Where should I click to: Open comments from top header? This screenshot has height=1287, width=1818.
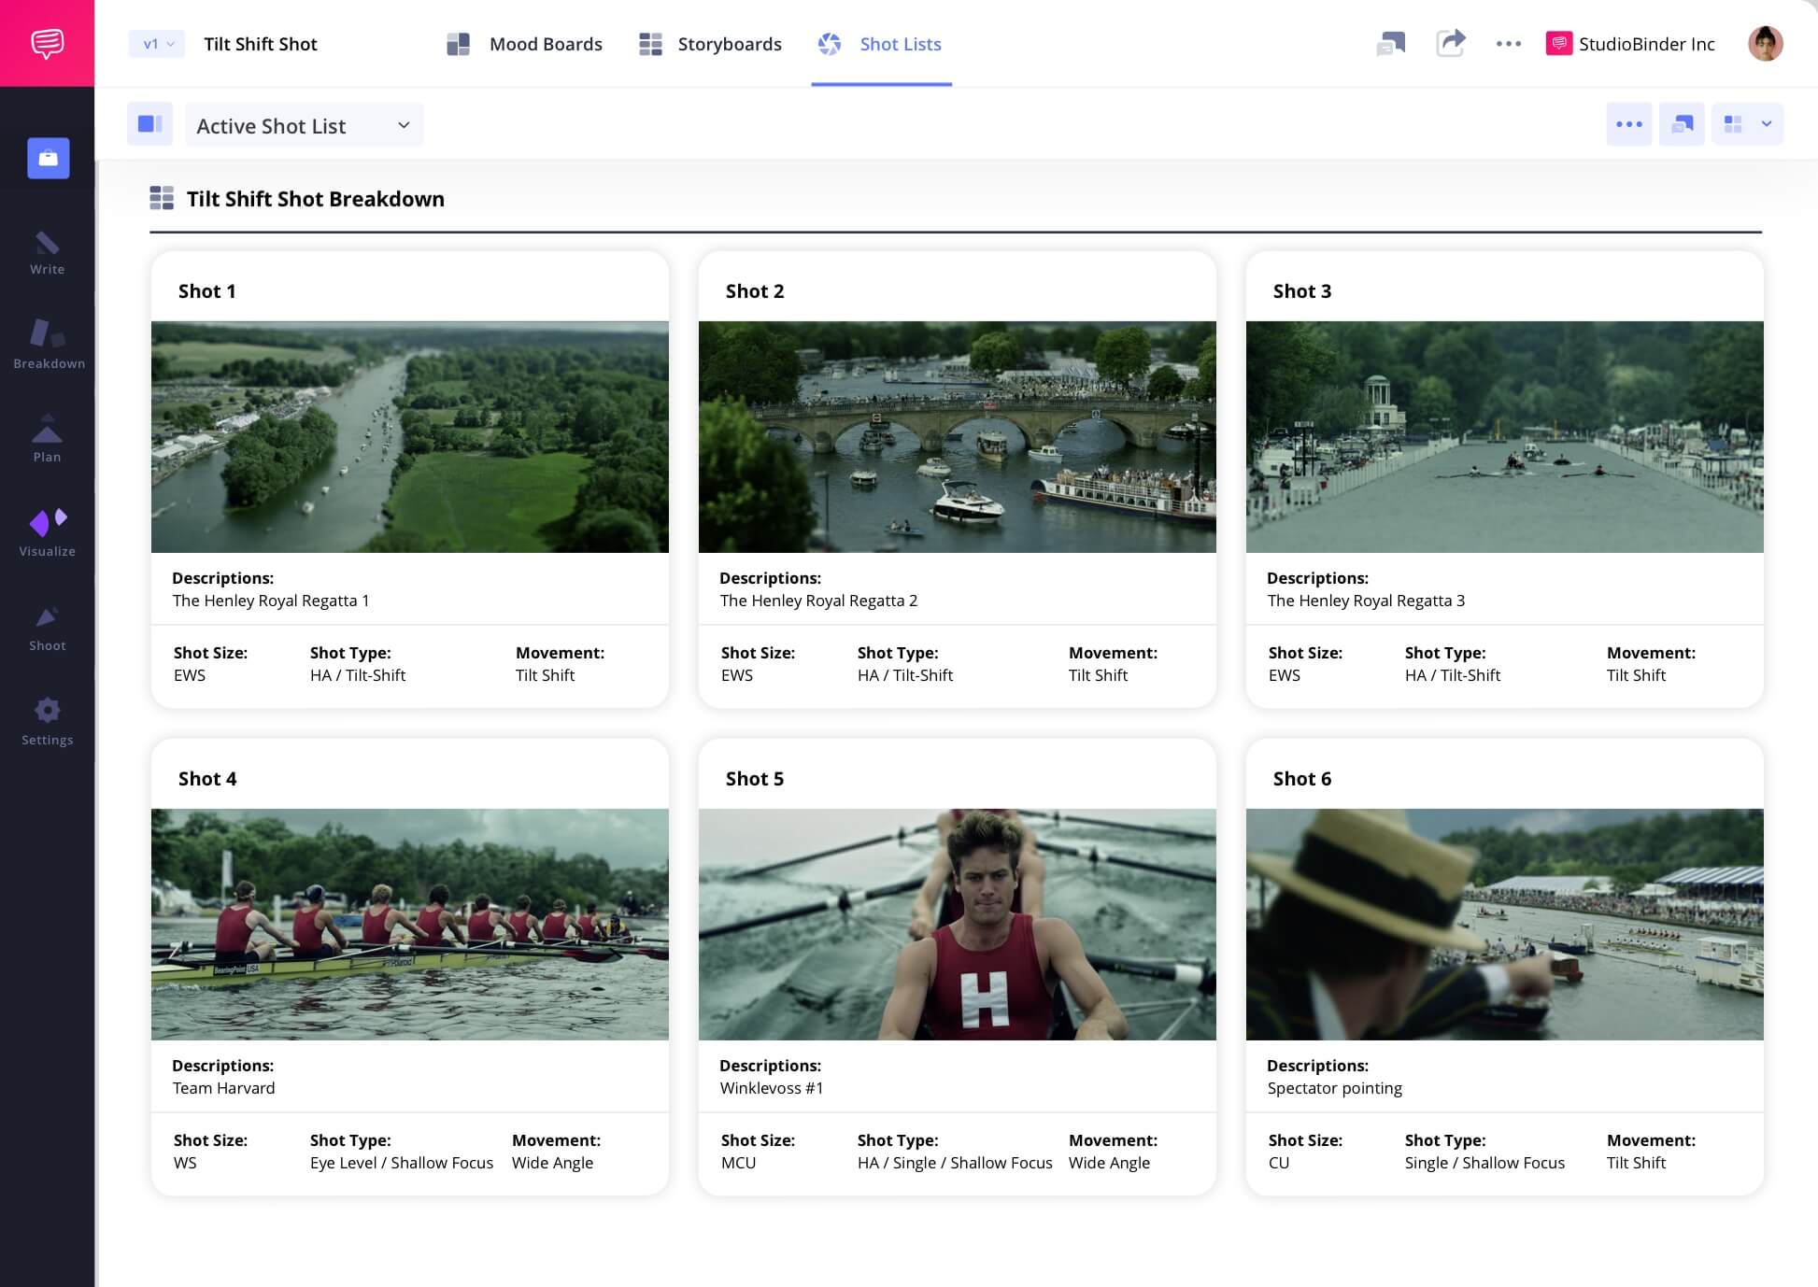point(1390,43)
